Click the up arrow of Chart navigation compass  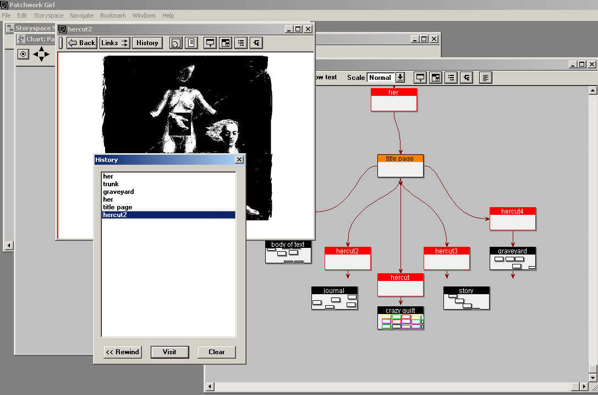pyautogui.click(x=42, y=49)
